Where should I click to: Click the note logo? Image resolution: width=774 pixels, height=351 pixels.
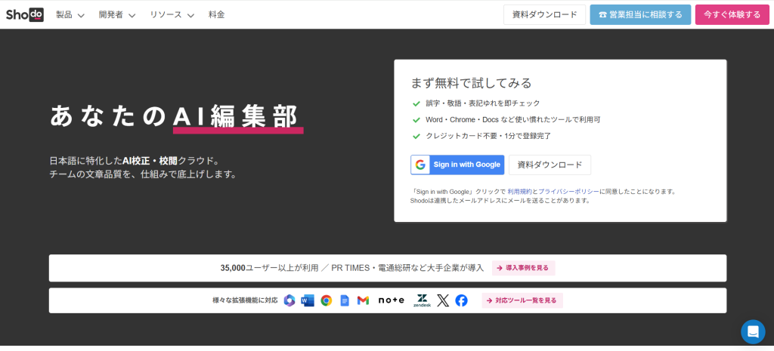(x=392, y=300)
